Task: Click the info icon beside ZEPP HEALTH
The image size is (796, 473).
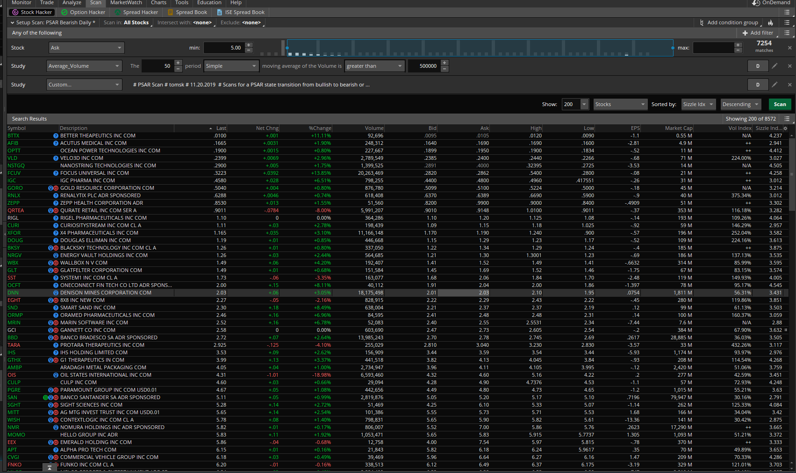Action: click(x=56, y=203)
